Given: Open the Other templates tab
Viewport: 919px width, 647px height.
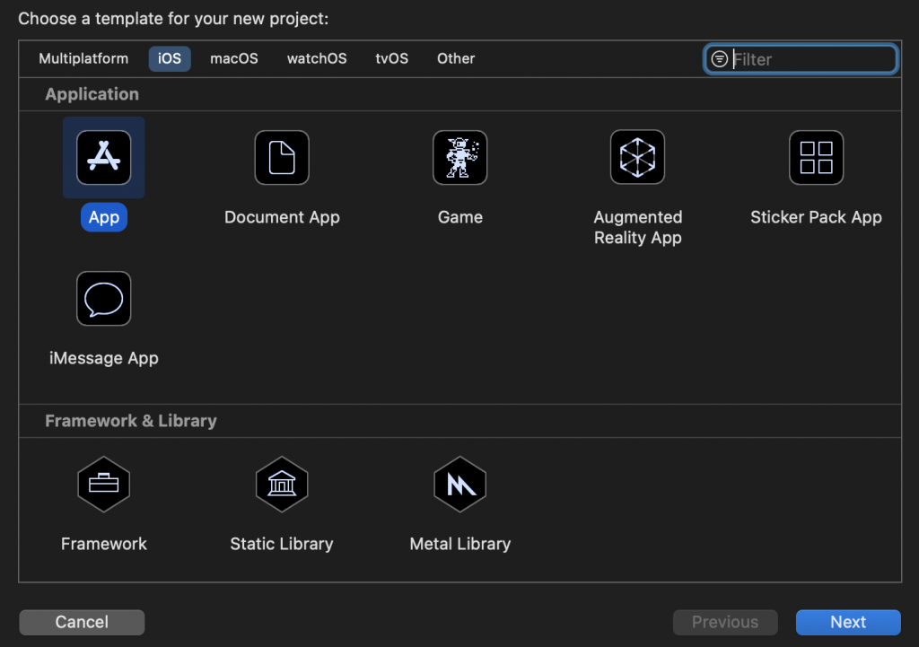Looking at the screenshot, I should [455, 58].
